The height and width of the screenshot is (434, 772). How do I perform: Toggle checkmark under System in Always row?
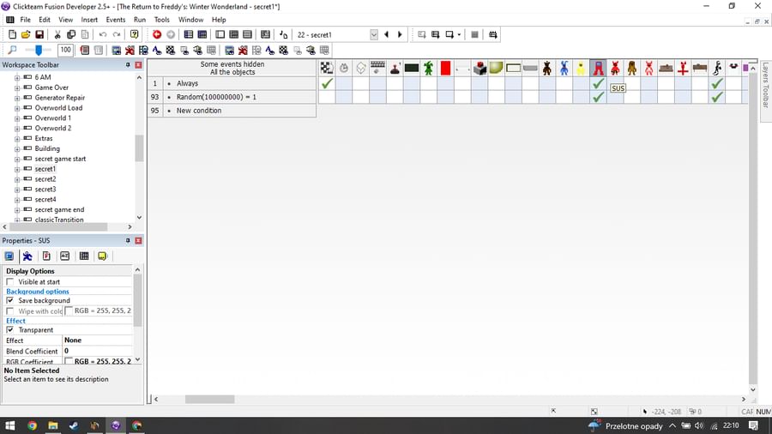coord(327,84)
